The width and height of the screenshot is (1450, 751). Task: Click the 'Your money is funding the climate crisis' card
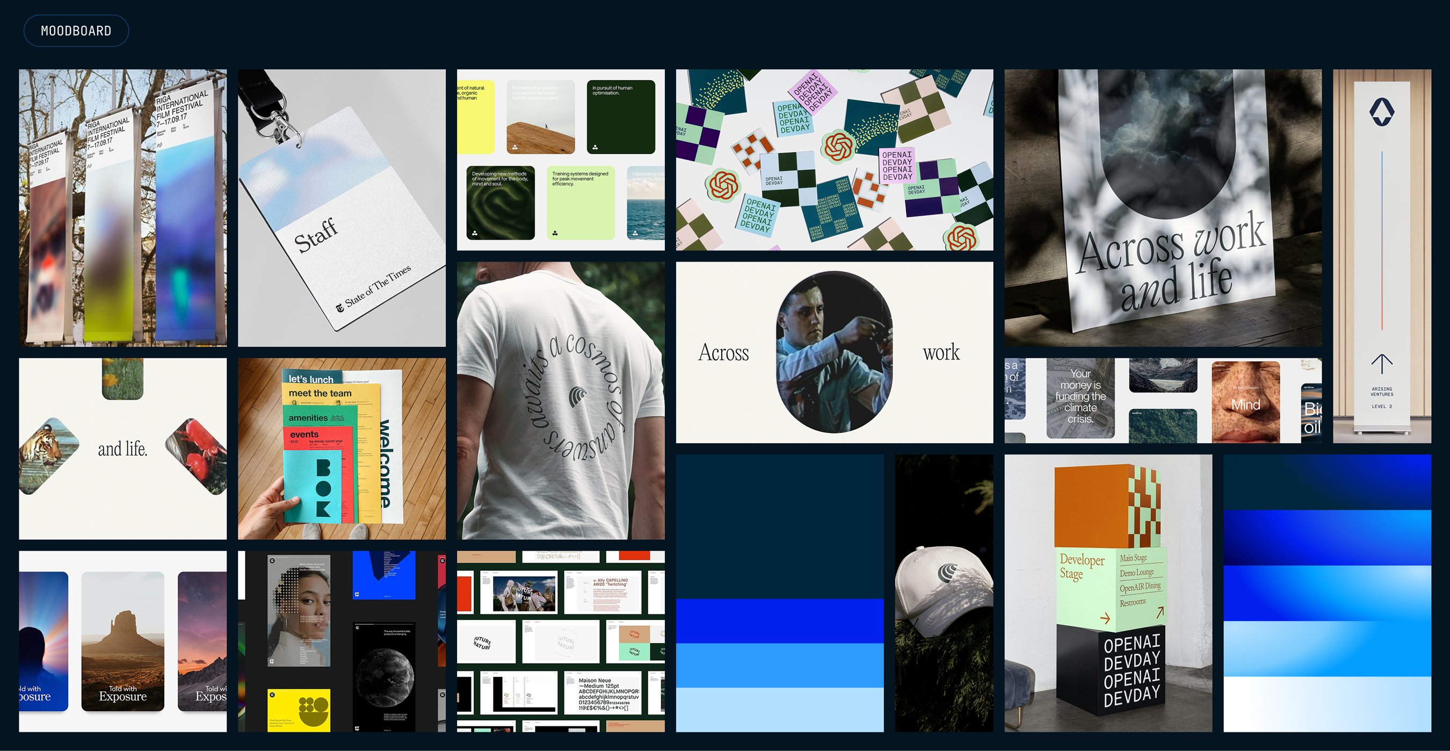[1080, 398]
